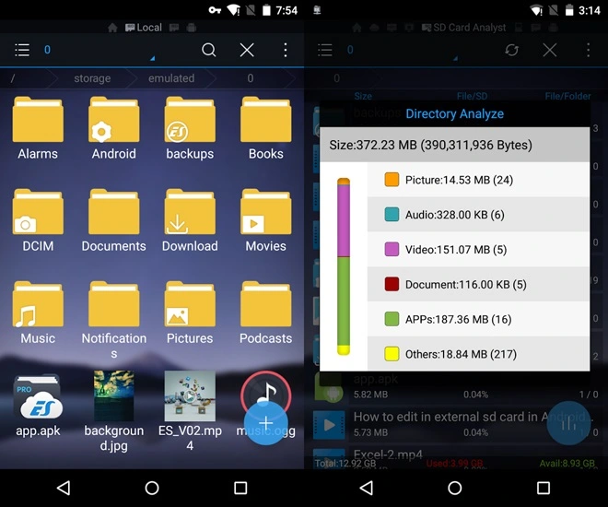Open the Movies folder
The image size is (608, 507).
pos(265,220)
